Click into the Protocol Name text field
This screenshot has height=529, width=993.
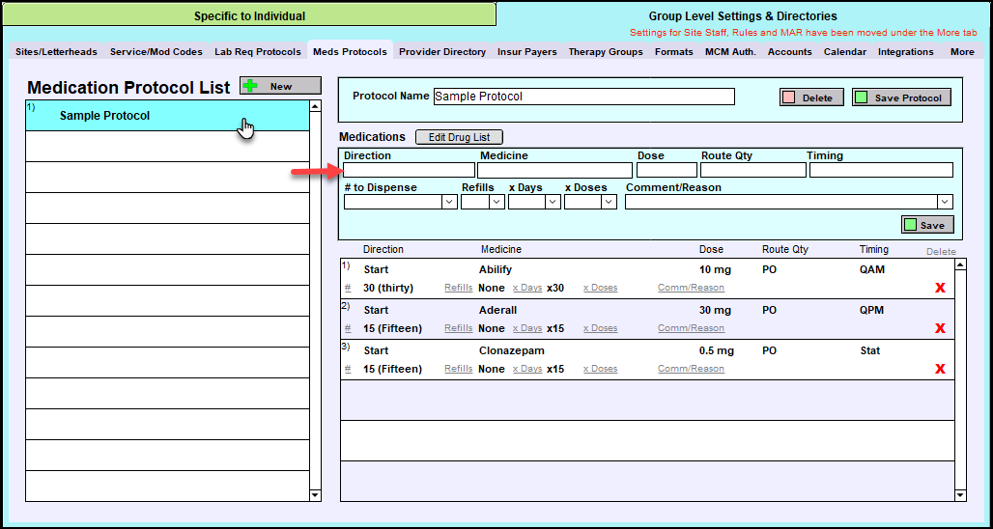click(582, 97)
